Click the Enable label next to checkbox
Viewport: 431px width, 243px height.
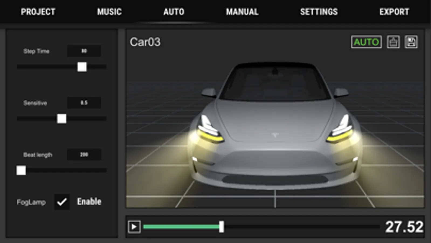pyautogui.click(x=89, y=201)
